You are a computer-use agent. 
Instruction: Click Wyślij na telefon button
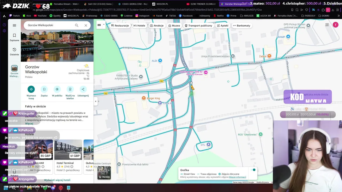tap(70, 92)
